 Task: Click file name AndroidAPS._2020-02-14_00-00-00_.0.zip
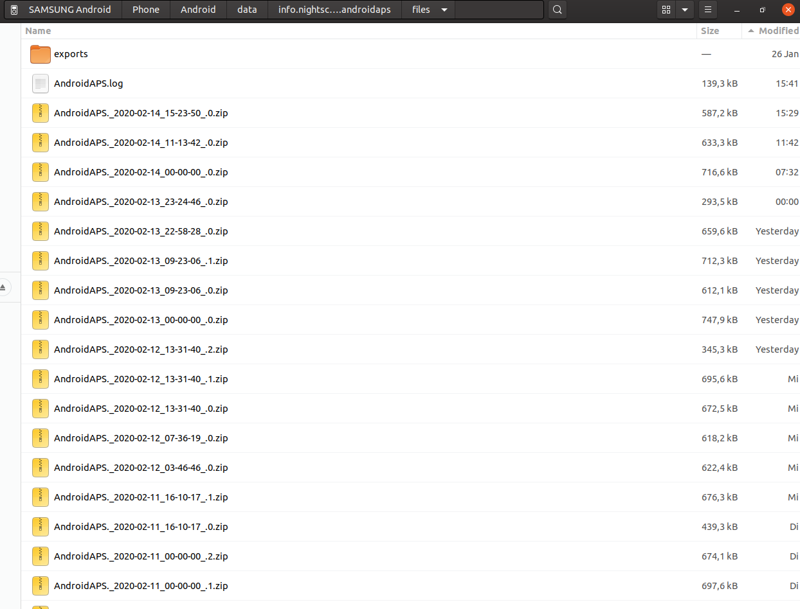141,172
